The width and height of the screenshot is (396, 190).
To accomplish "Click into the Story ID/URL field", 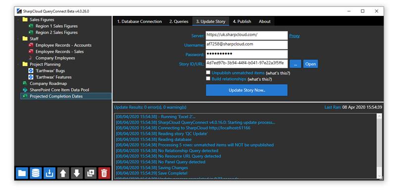I will [x=247, y=63].
